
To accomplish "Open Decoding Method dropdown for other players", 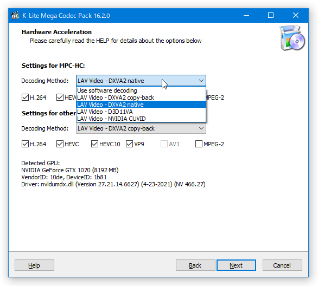I will pyautogui.click(x=141, y=128).
